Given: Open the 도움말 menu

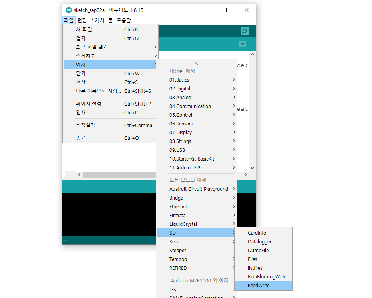Looking at the screenshot, I should pyautogui.click(x=123, y=20).
